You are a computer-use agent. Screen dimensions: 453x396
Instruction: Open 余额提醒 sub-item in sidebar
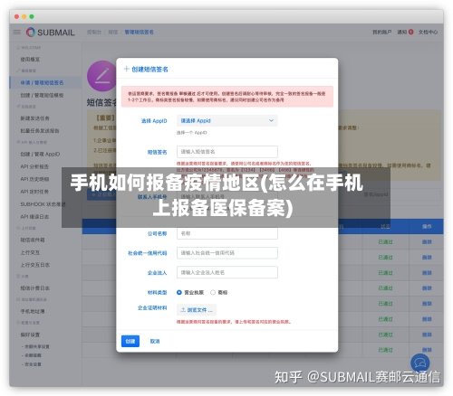(x=32, y=355)
